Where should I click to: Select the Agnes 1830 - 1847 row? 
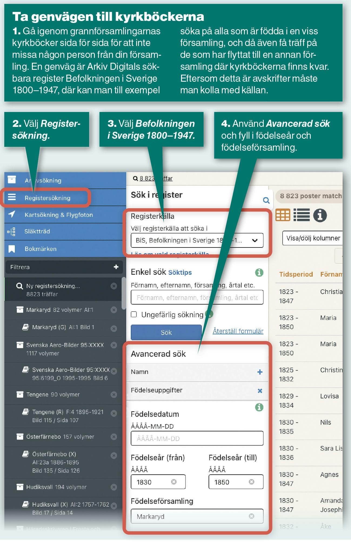point(309,479)
